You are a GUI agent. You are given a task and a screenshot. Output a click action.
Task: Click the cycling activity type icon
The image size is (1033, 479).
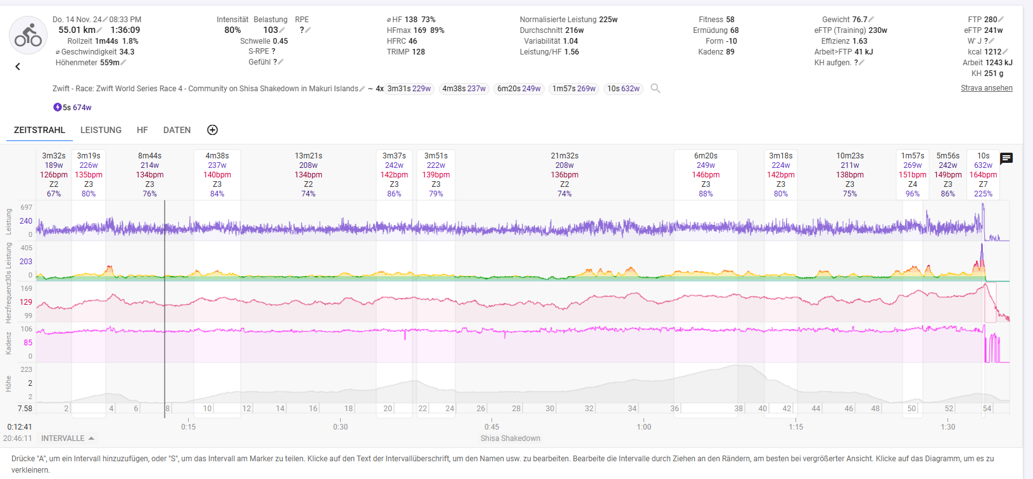(x=28, y=35)
